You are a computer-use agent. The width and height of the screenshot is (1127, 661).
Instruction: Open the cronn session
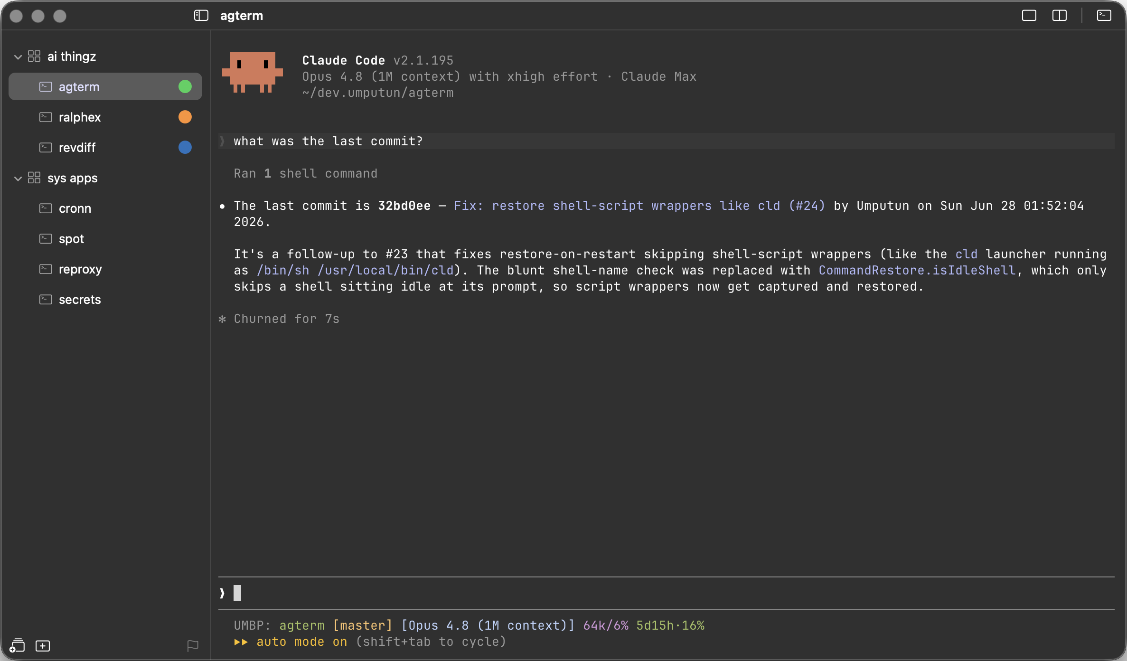pyautogui.click(x=105, y=208)
